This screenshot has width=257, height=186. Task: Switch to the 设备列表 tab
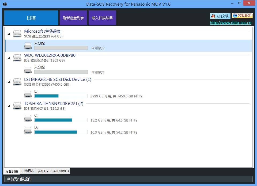pos(12,171)
